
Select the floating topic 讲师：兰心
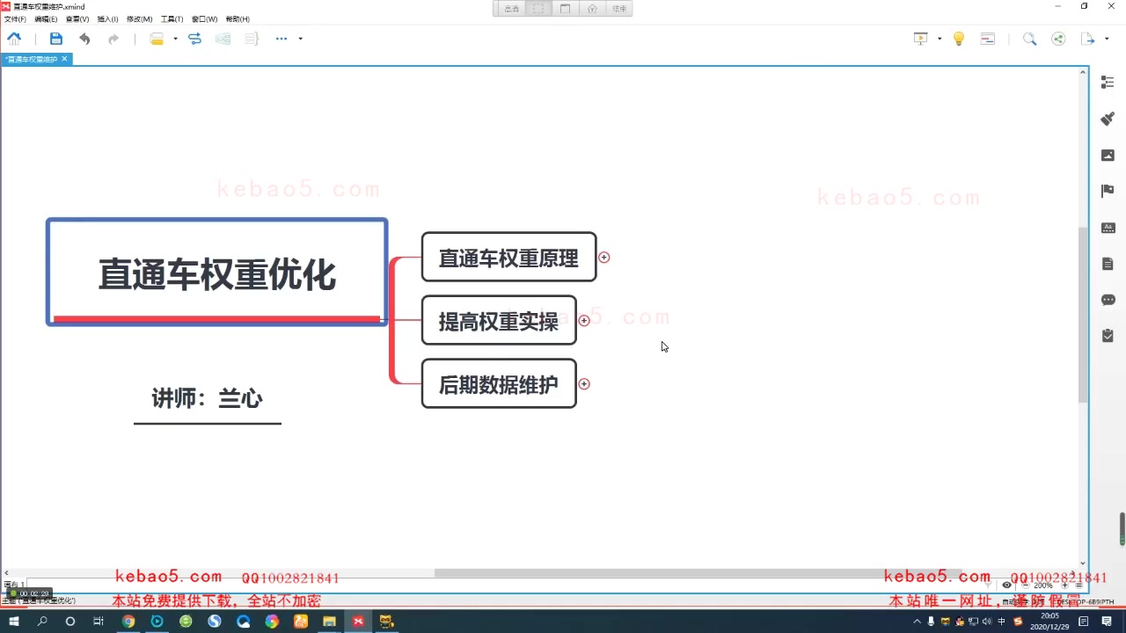coord(208,399)
